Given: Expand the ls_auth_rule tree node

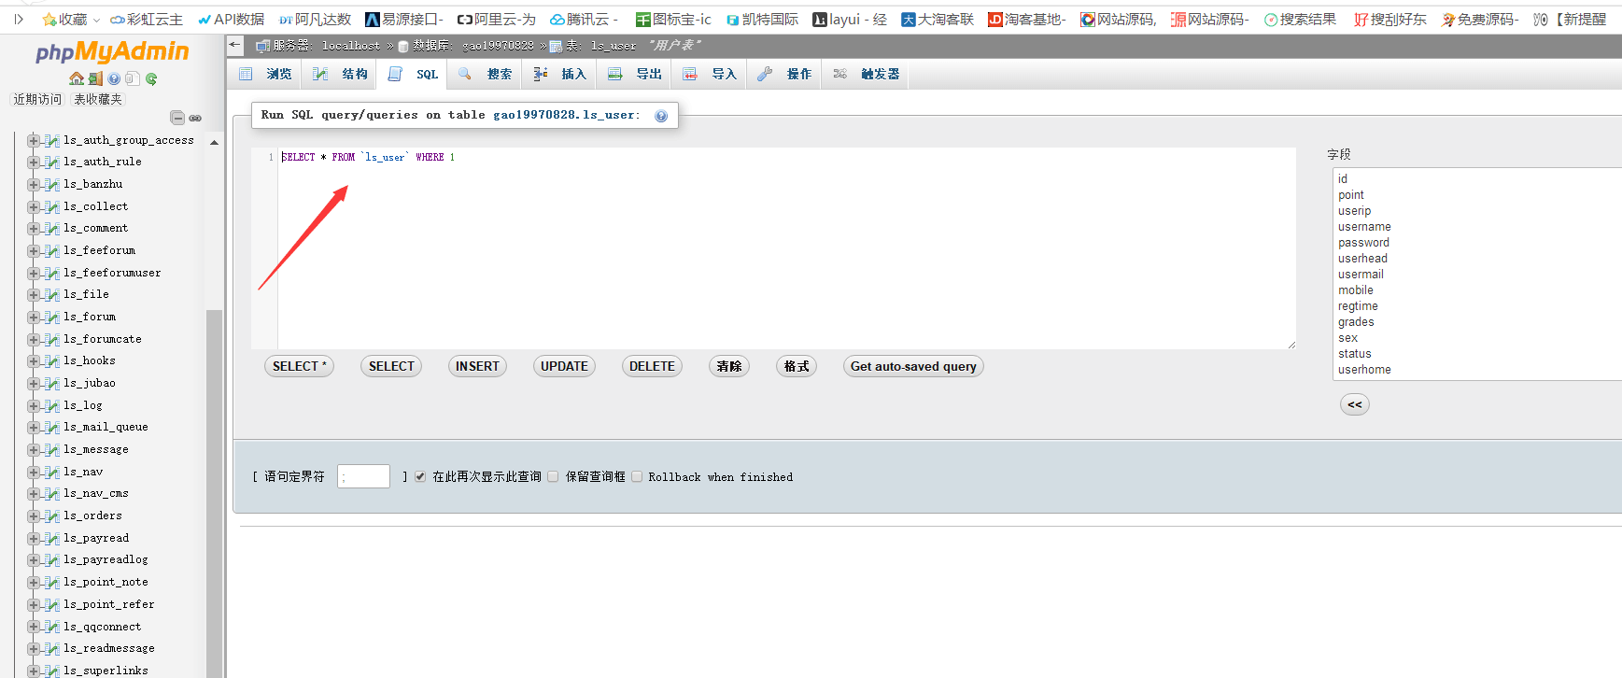Looking at the screenshot, I should pos(34,162).
